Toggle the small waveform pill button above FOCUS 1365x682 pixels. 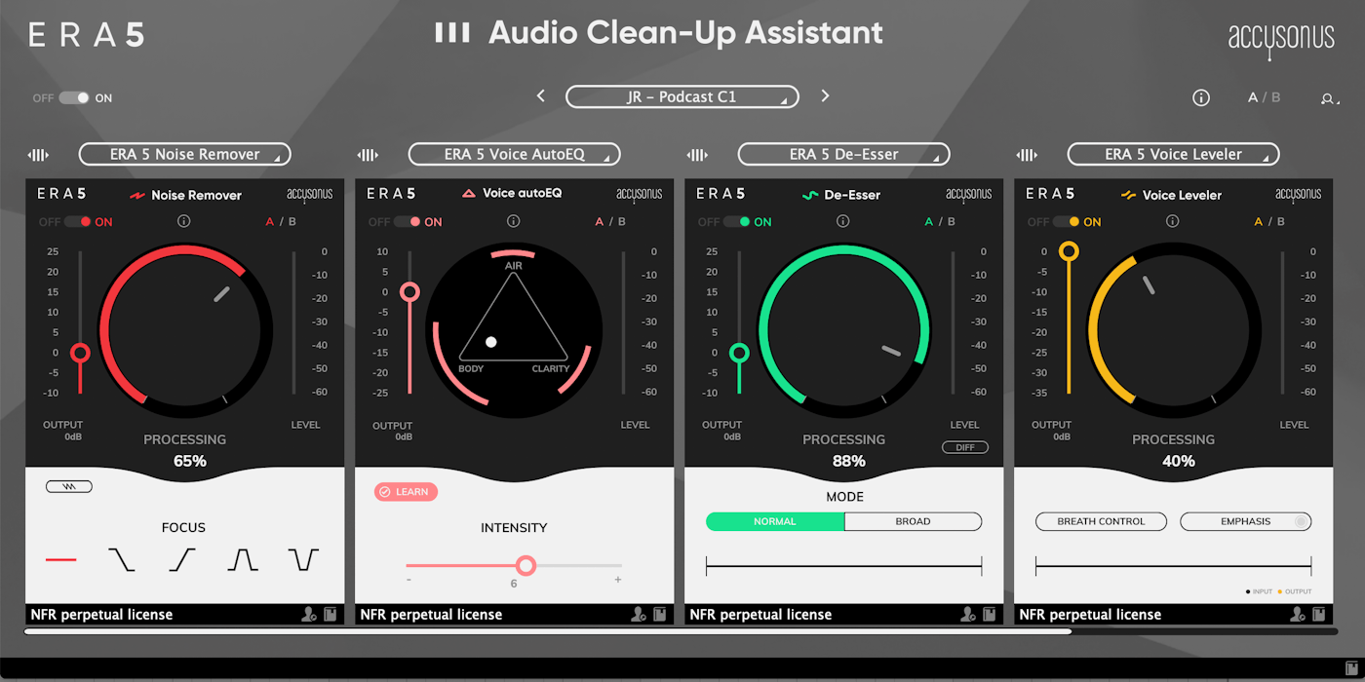click(69, 486)
